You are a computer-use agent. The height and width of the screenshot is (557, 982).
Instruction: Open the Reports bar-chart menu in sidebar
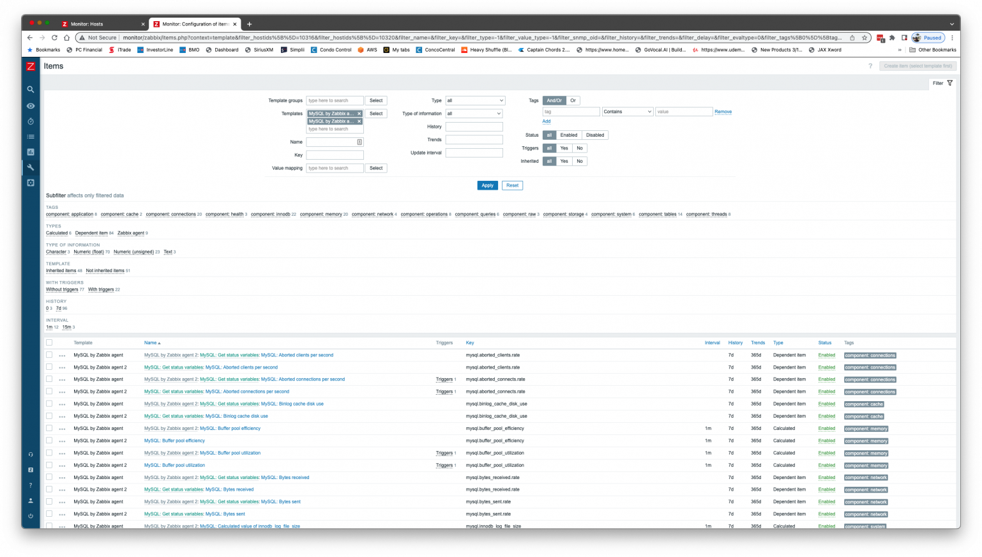coord(31,152)
